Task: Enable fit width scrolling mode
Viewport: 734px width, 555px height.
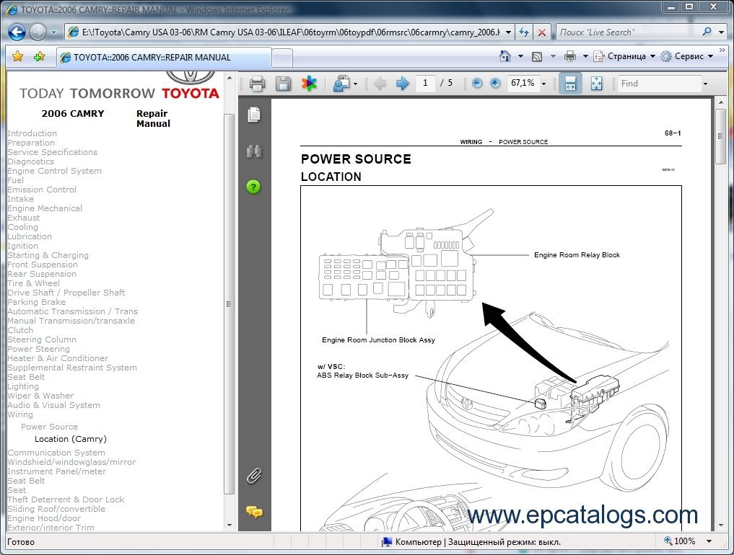Action: coord(570,84)
